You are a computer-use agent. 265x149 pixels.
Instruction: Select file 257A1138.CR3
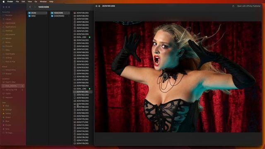click(83, 22)
